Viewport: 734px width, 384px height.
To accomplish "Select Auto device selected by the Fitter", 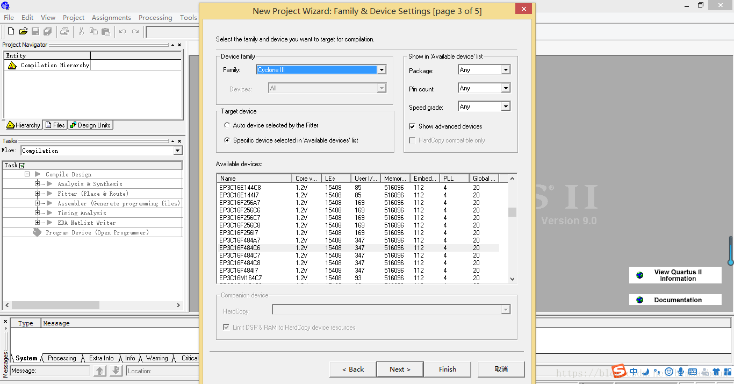I will [x=227, y=125].
